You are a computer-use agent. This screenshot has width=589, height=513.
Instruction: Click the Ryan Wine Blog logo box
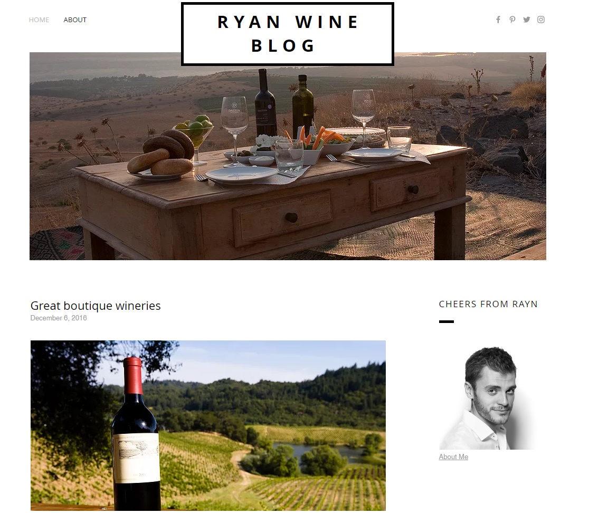(x=287, y=34)
